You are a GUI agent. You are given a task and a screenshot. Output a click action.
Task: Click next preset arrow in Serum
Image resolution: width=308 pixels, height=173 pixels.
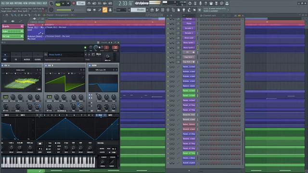(x=89, y=54)
